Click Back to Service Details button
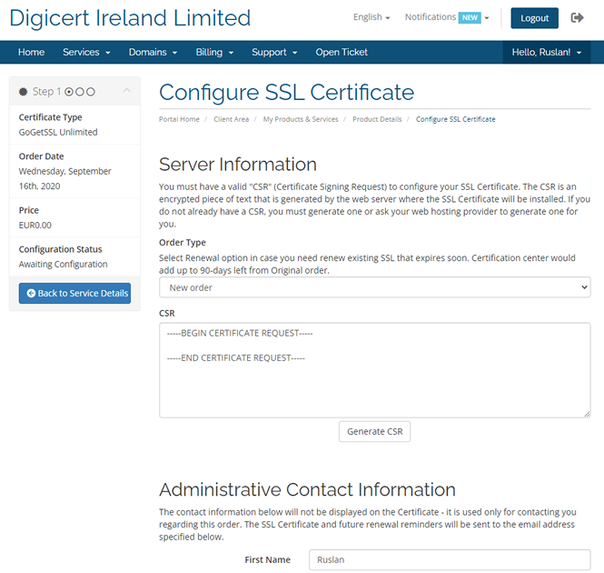This screenshot has height=573, width=604. pyautogui.click(x=74, y=293)
